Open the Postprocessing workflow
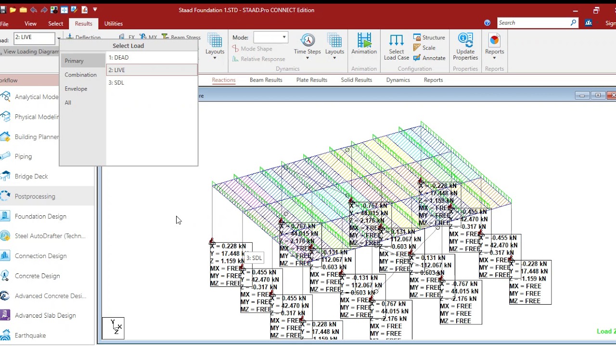The width and height of the screenshot is (616, 346). pos(47,196)
